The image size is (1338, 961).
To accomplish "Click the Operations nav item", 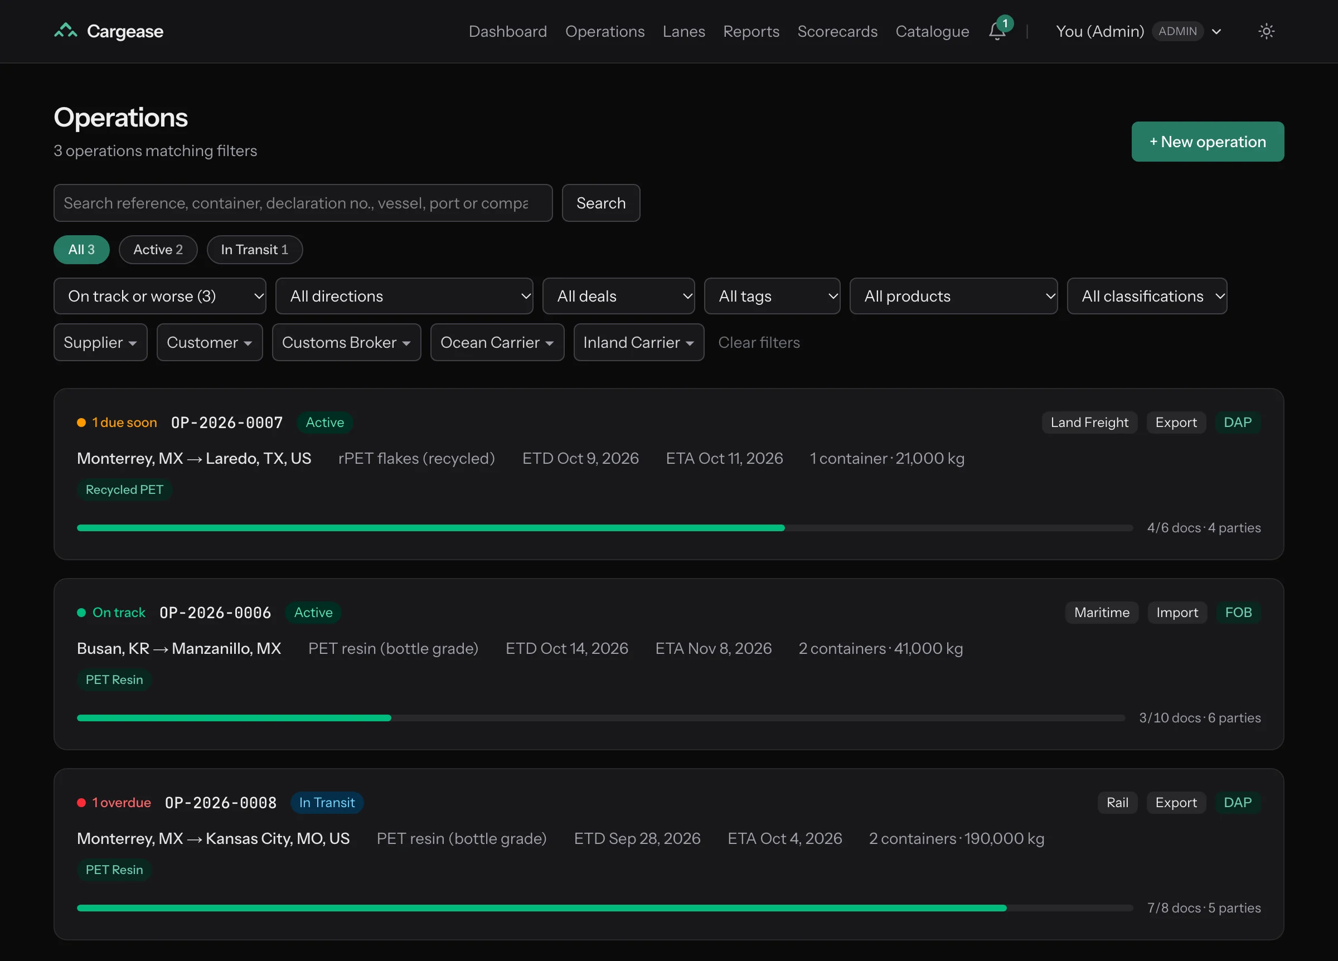I will coord(605,31).
